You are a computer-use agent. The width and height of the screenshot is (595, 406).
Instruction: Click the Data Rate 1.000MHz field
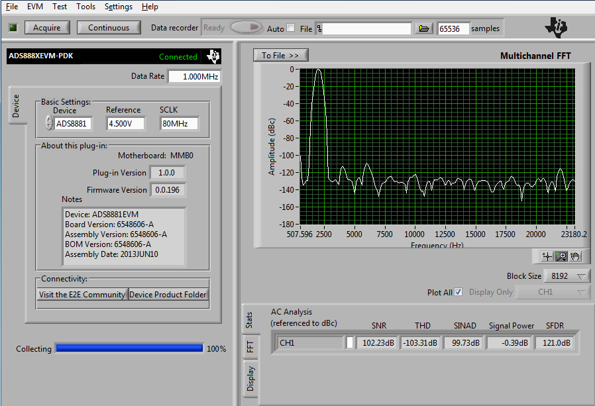click(195, 77)
